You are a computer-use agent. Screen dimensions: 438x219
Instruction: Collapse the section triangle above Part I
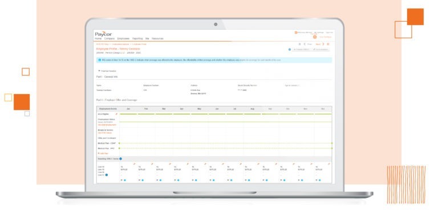pyautogui.click(x=99, y=71)
